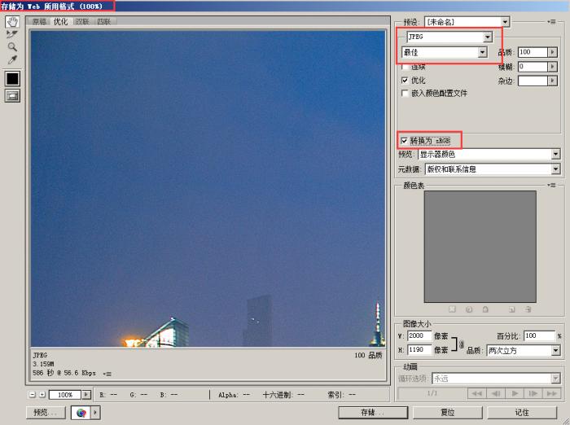Click the 存储... save button

(x=373, y=413)
